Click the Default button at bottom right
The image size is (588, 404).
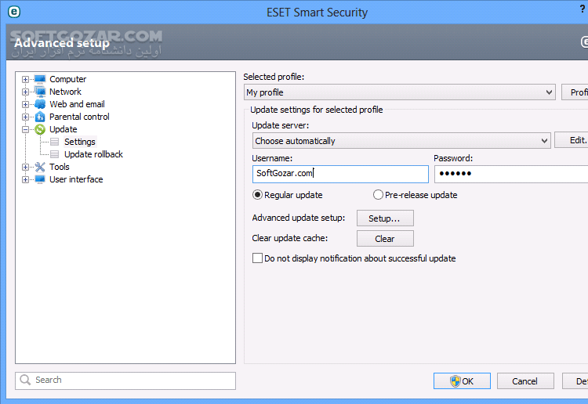point(575,381)
